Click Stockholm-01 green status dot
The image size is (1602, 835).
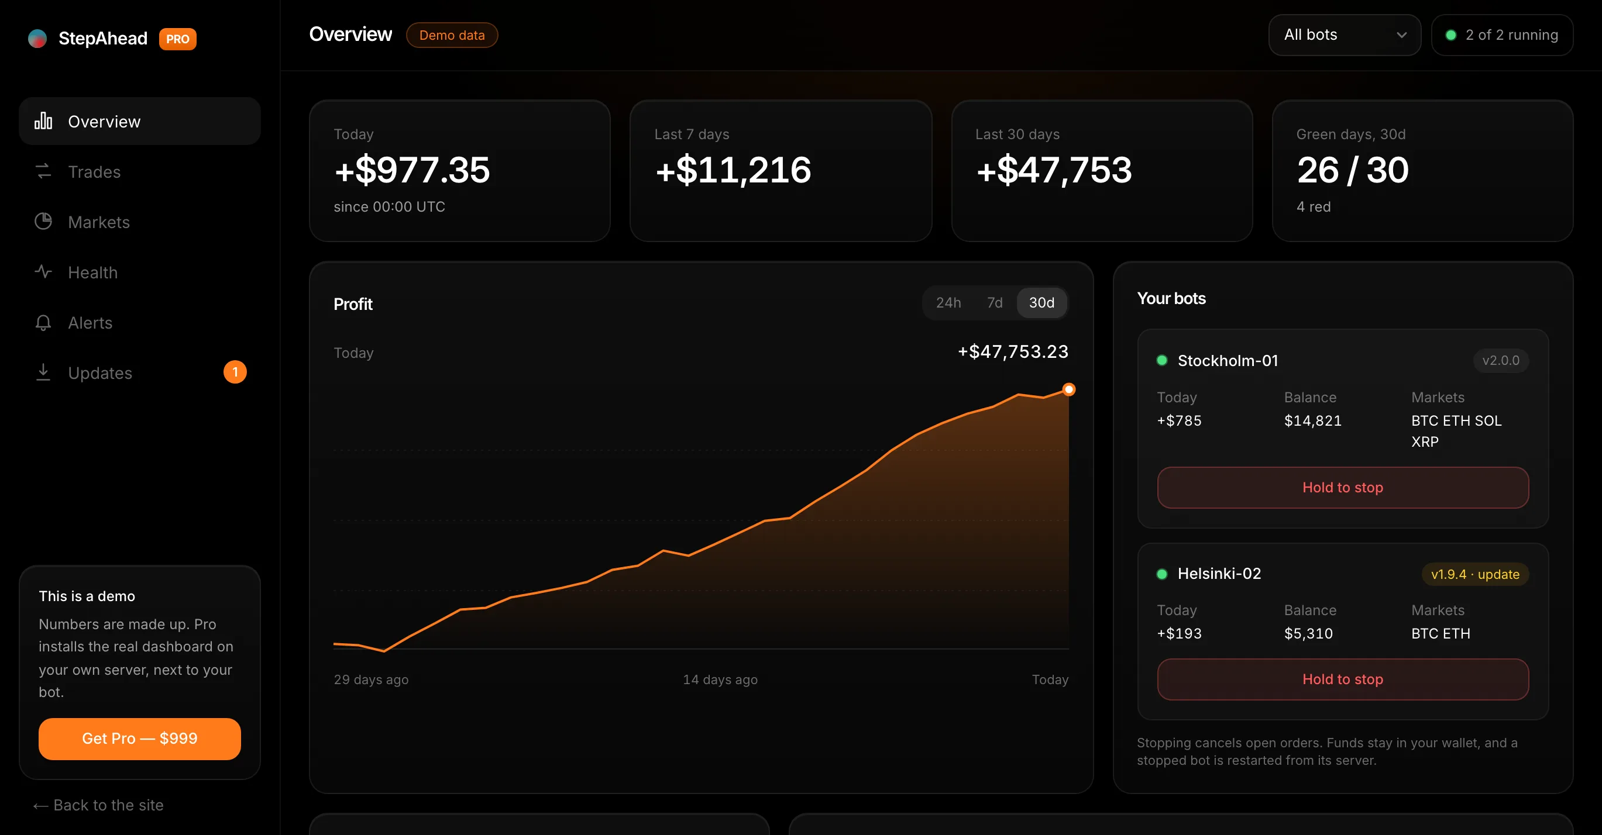[1161, 360]
